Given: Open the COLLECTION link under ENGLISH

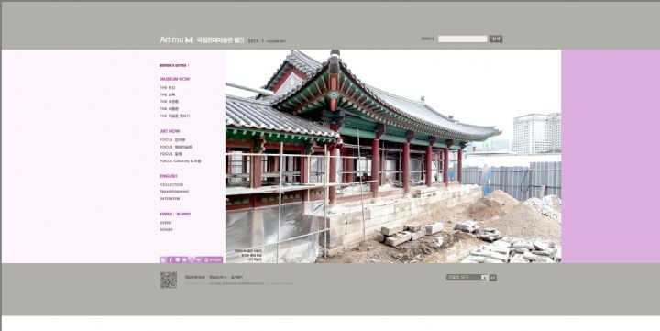Looking at the screenshot, I should click(171, 185).
